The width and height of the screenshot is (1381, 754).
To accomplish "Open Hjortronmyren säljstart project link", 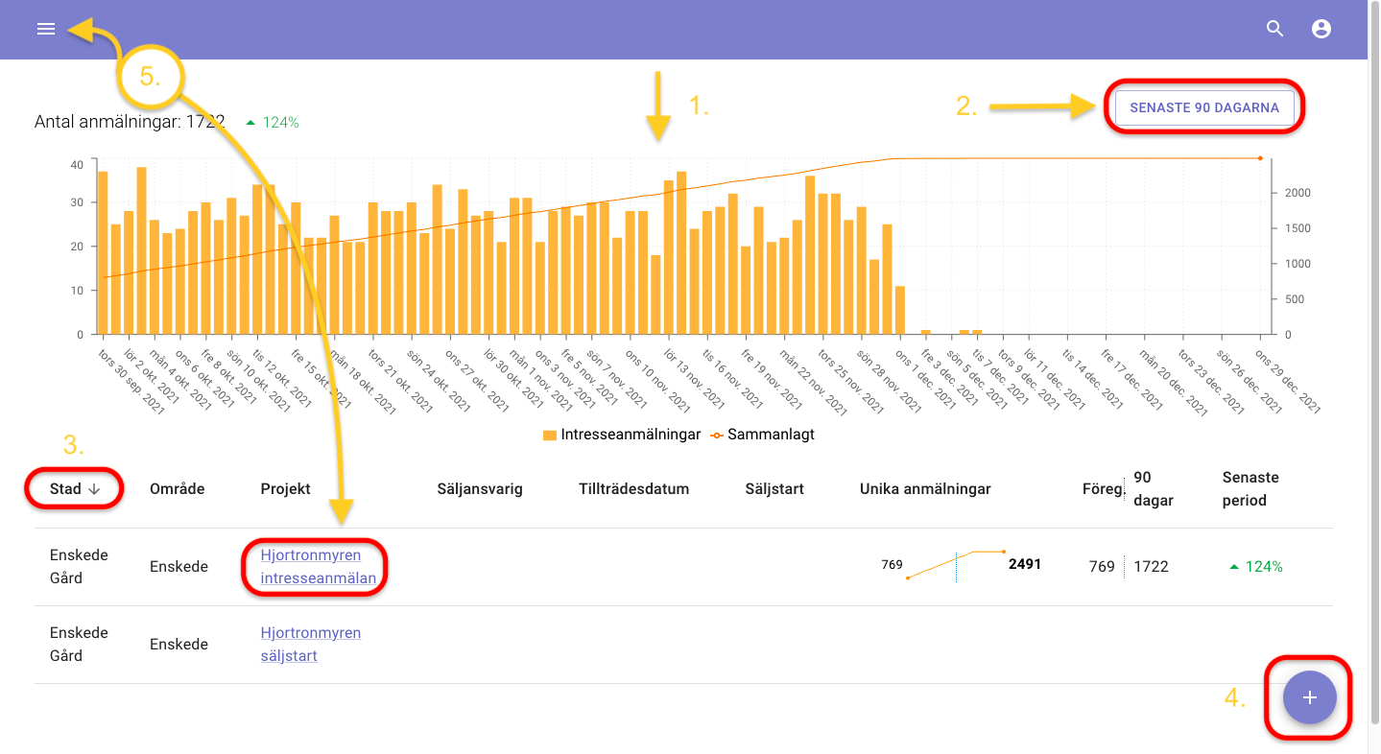I will click(310, 645).
